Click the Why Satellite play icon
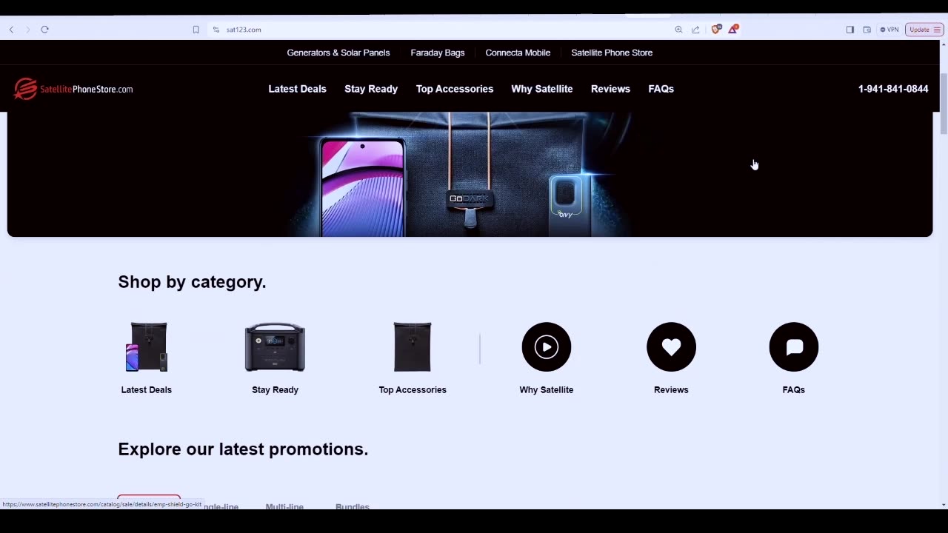This screenshot has width=948, height=533. point(547,346)
